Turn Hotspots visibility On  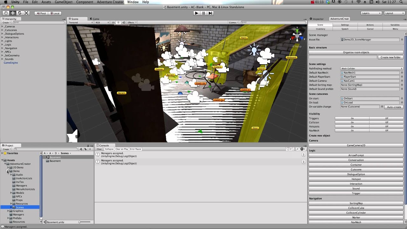coord(352,127)
